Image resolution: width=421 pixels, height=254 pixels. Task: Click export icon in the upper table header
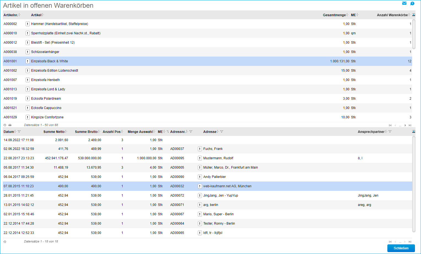pos(414,15)
